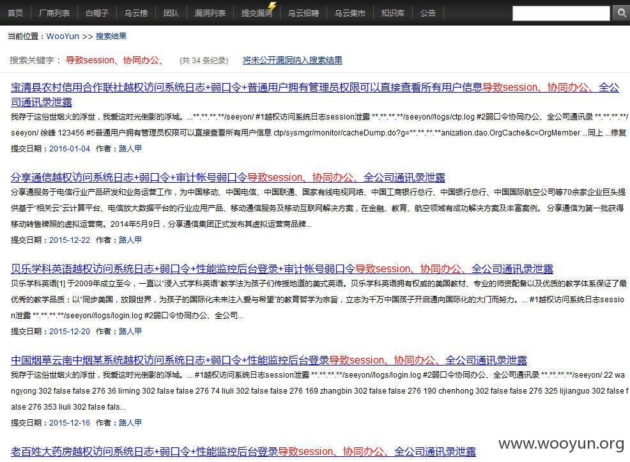The image size is (630, 462).
Task: Click the 搜索结果 breadcrumb link
Action: (x=111, y=36)
